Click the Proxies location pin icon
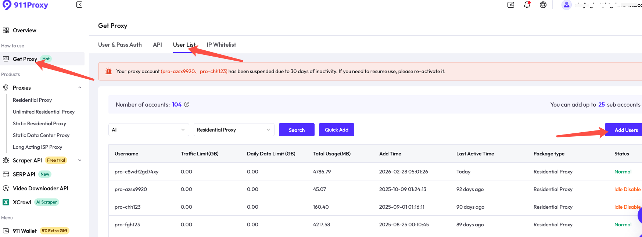This screenshot has height=237, width=642. [x=6, y=87]
